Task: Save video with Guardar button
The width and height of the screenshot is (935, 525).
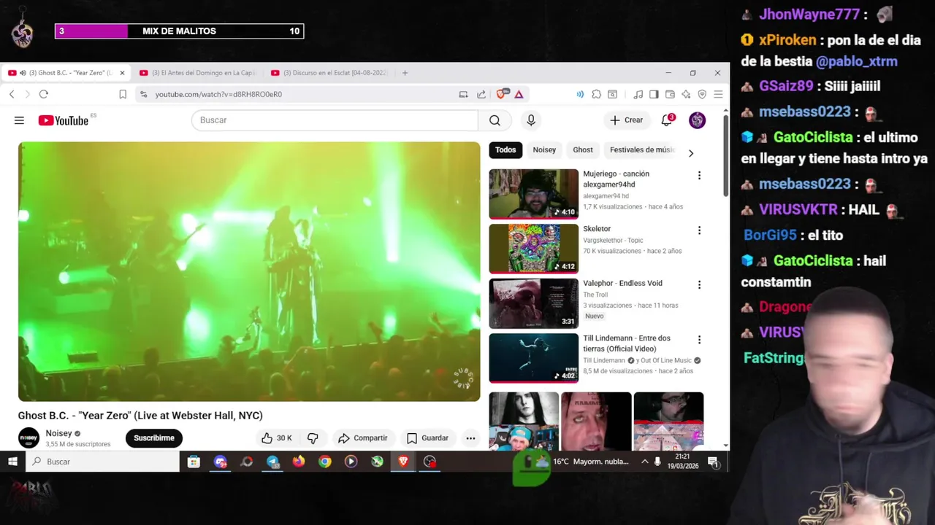Action: pos(427,438)
